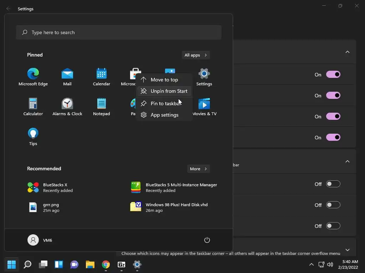Go back in Settings window

[8, 9]
